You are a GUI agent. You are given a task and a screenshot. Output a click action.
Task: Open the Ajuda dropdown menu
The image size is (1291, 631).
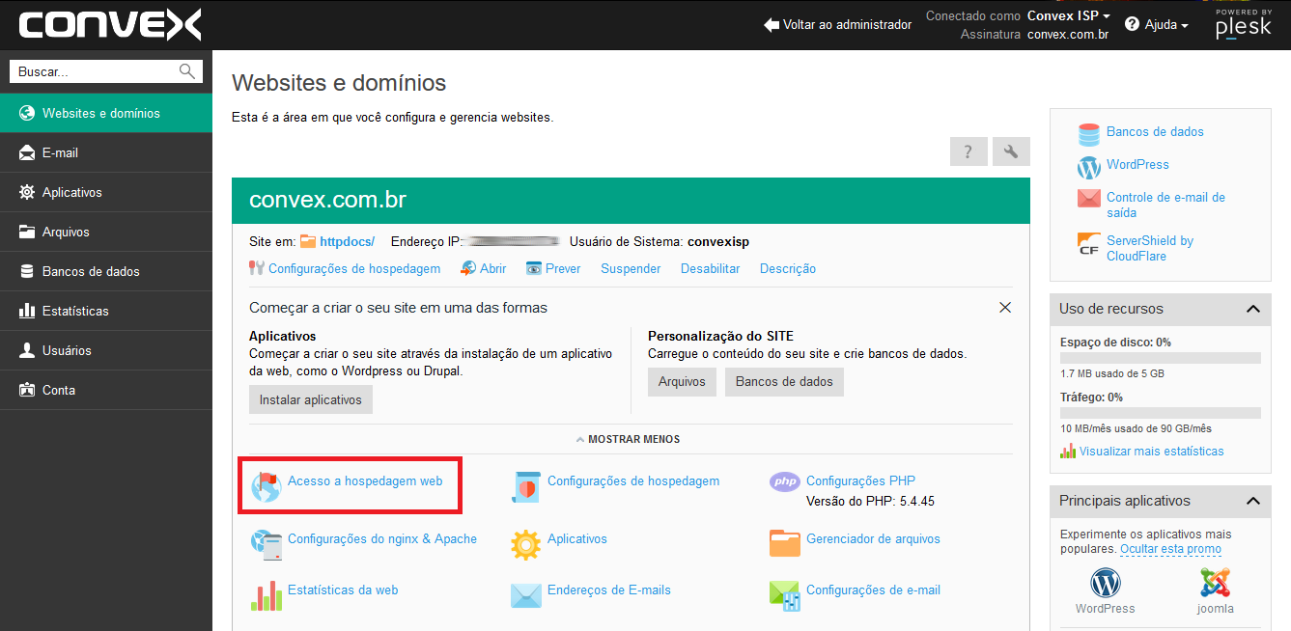(x=1166, y=25)
